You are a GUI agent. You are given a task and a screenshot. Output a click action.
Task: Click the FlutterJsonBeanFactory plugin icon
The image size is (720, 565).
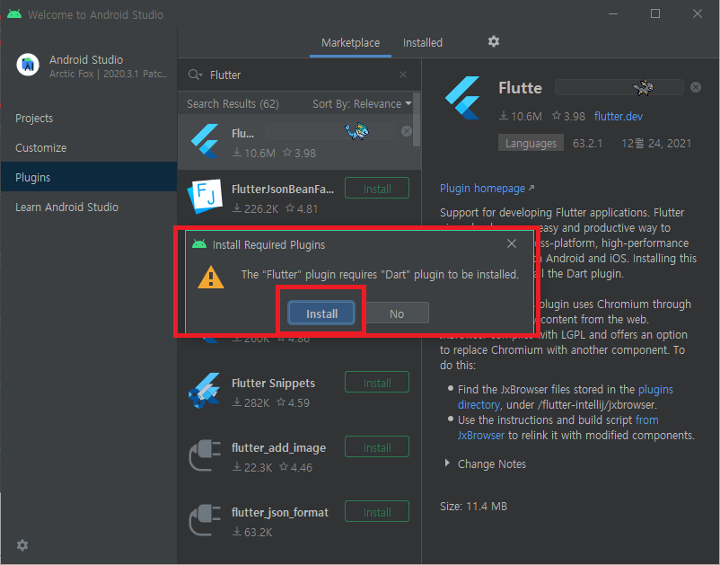tap(205, 196)
